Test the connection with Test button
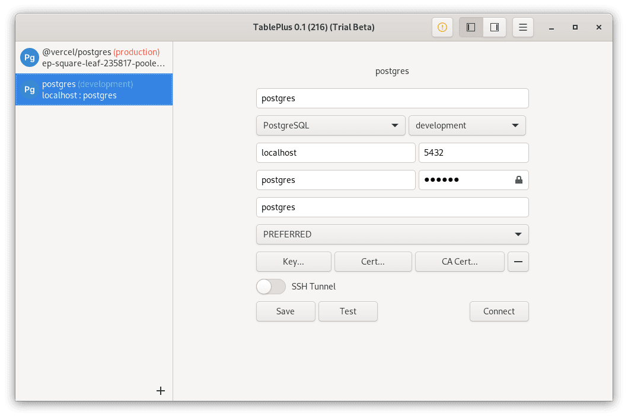Screen dimensions: 628x418 pyautogui.click(x=348, y=311)
